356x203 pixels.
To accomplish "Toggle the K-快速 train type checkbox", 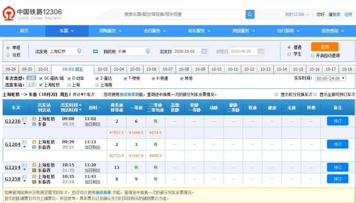I will (x=153, y=78).
